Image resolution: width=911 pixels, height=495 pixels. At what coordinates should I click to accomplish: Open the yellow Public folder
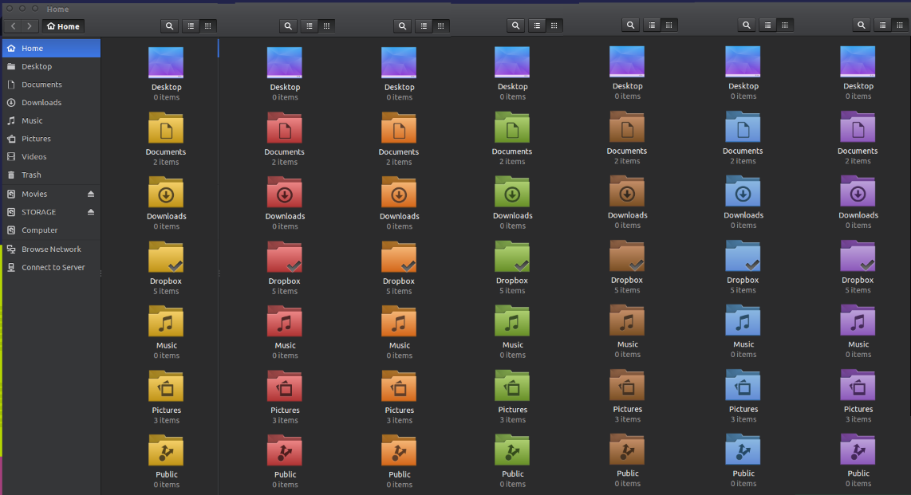point(166,450)
